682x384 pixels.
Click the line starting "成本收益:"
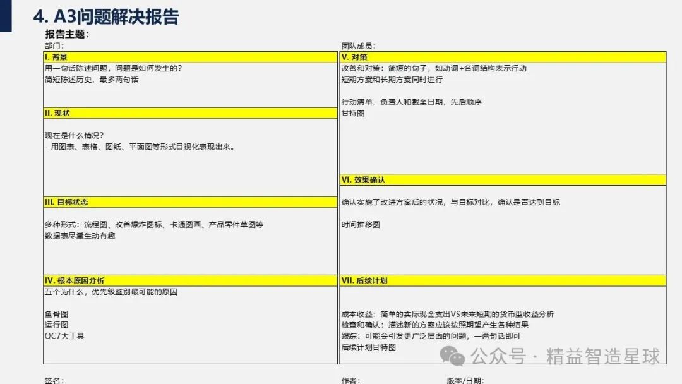pyautogui.click(x=448, y=314)
